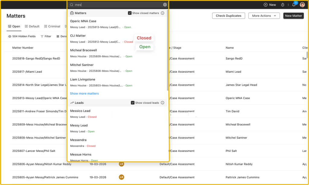This screenshot has width=309, height=185.
Task: Uncheck Show closed matters checkbox
Action: pos(130,13)
